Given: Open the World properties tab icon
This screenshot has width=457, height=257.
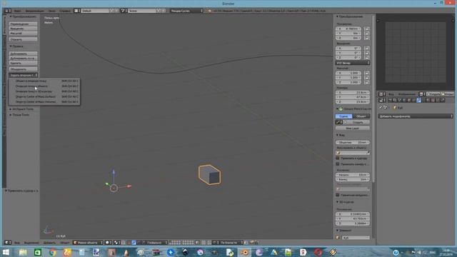Looking at the screenshot, I should [x=404, y=100].
